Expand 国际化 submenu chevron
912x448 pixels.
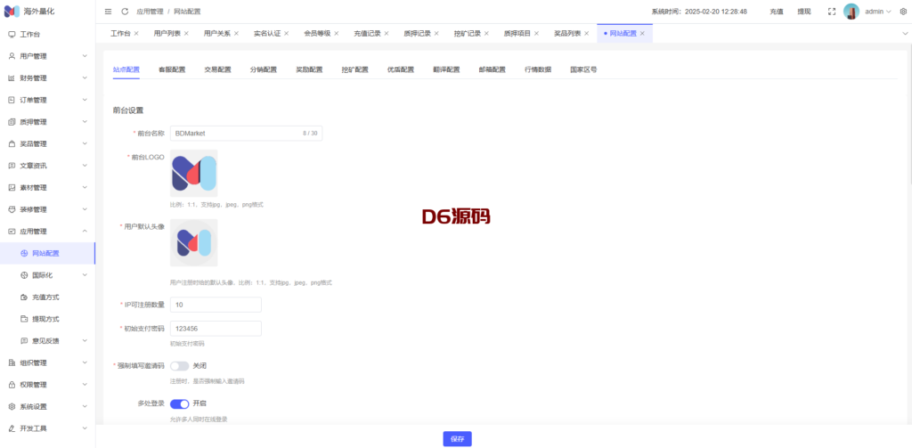click(x=85, y=275)
